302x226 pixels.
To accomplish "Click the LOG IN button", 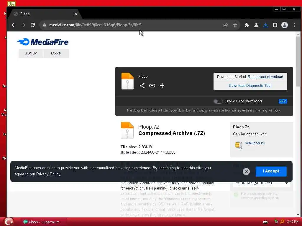I will tap(56, 53).
